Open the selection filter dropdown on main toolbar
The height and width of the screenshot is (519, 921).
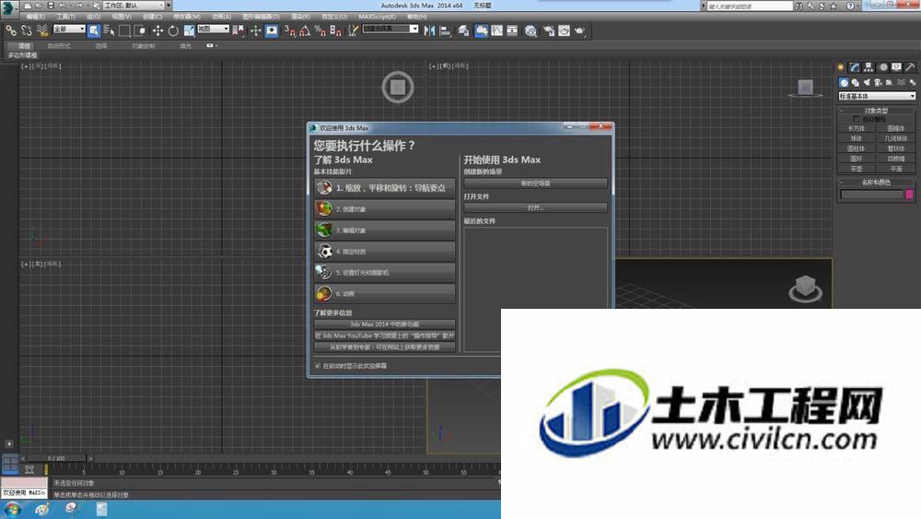pyautogui.click(x=69, y=29)
